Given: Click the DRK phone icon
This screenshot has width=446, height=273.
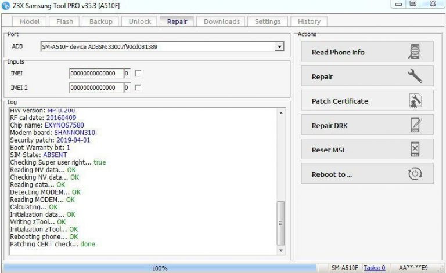Looking at the screenshot, I should pos(416,125).
